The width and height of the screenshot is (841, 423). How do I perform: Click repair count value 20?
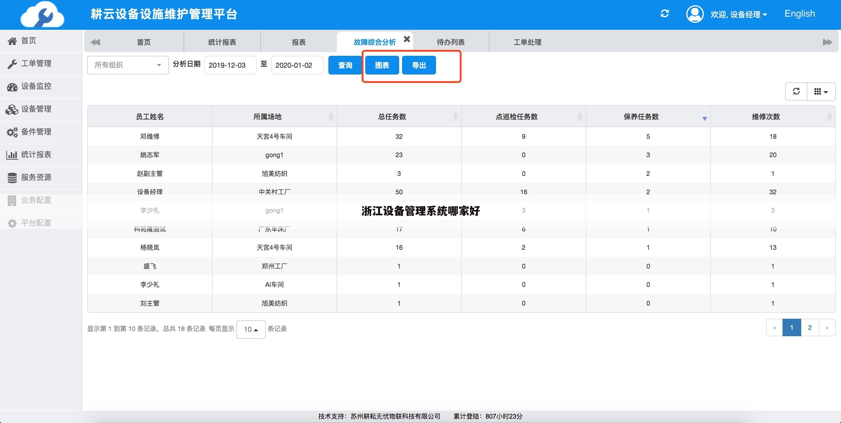coord(773,155)
